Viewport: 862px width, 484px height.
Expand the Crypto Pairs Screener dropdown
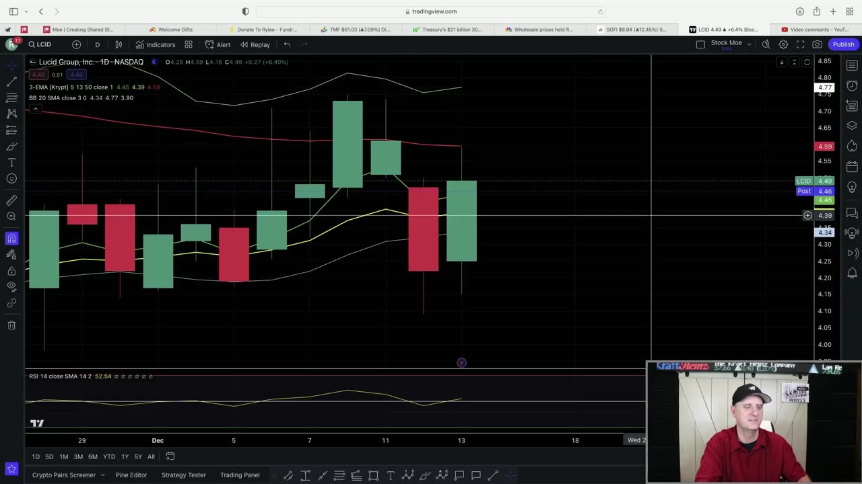click(68, 475)
